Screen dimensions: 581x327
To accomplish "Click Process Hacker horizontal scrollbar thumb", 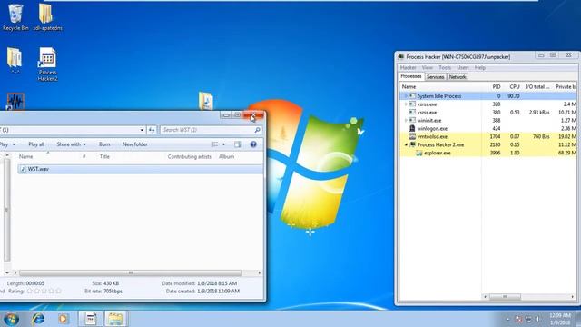I will click(505, 297).
